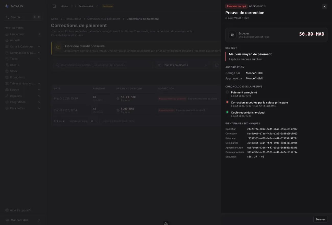Open the Tous les paiements filter dropdown
332x225 pixels.
183,65
